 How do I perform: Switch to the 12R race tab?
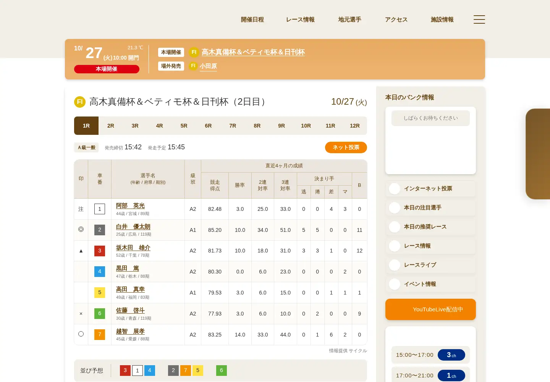(355, 126)
